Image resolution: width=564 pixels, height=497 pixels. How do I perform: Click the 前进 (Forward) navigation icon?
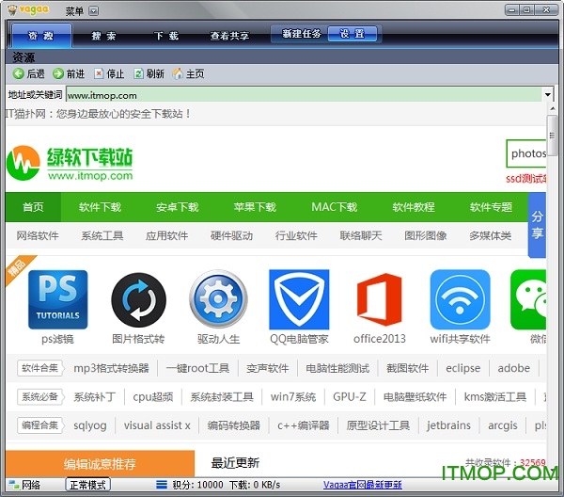[58, 73]
